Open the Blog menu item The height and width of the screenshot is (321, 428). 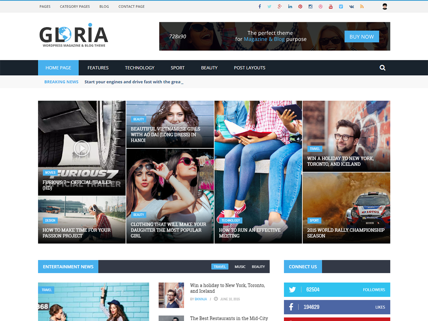104,6
